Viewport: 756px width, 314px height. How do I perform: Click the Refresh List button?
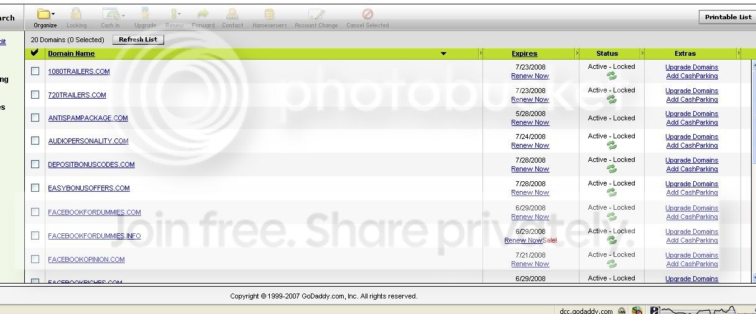click(x=138, y=39)
